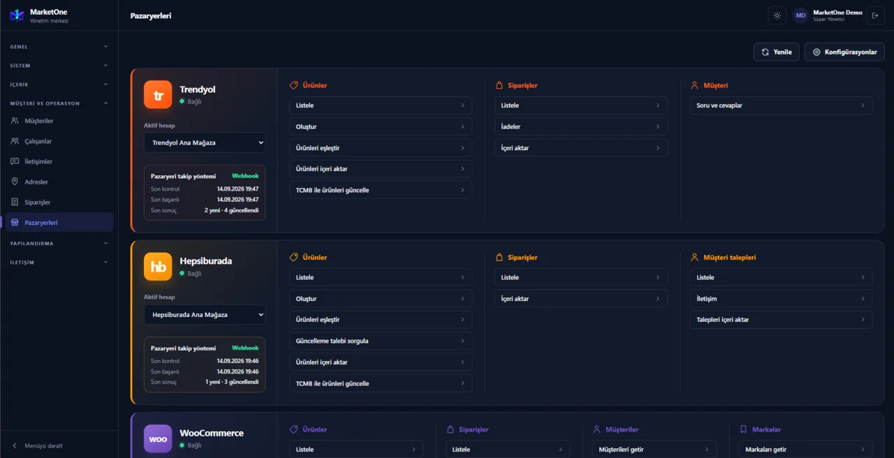
Task: Click the Trendyol Müşteri person icon
Action: pyautogui.click(x=694, y=85)
